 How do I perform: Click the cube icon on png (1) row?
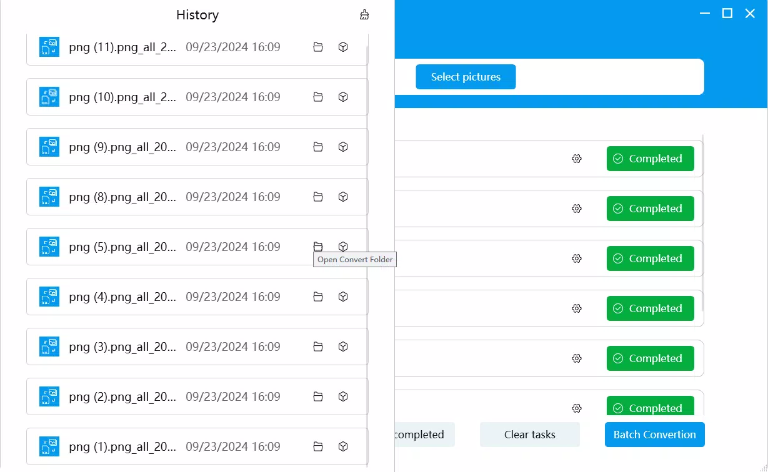tap(342, 446)
